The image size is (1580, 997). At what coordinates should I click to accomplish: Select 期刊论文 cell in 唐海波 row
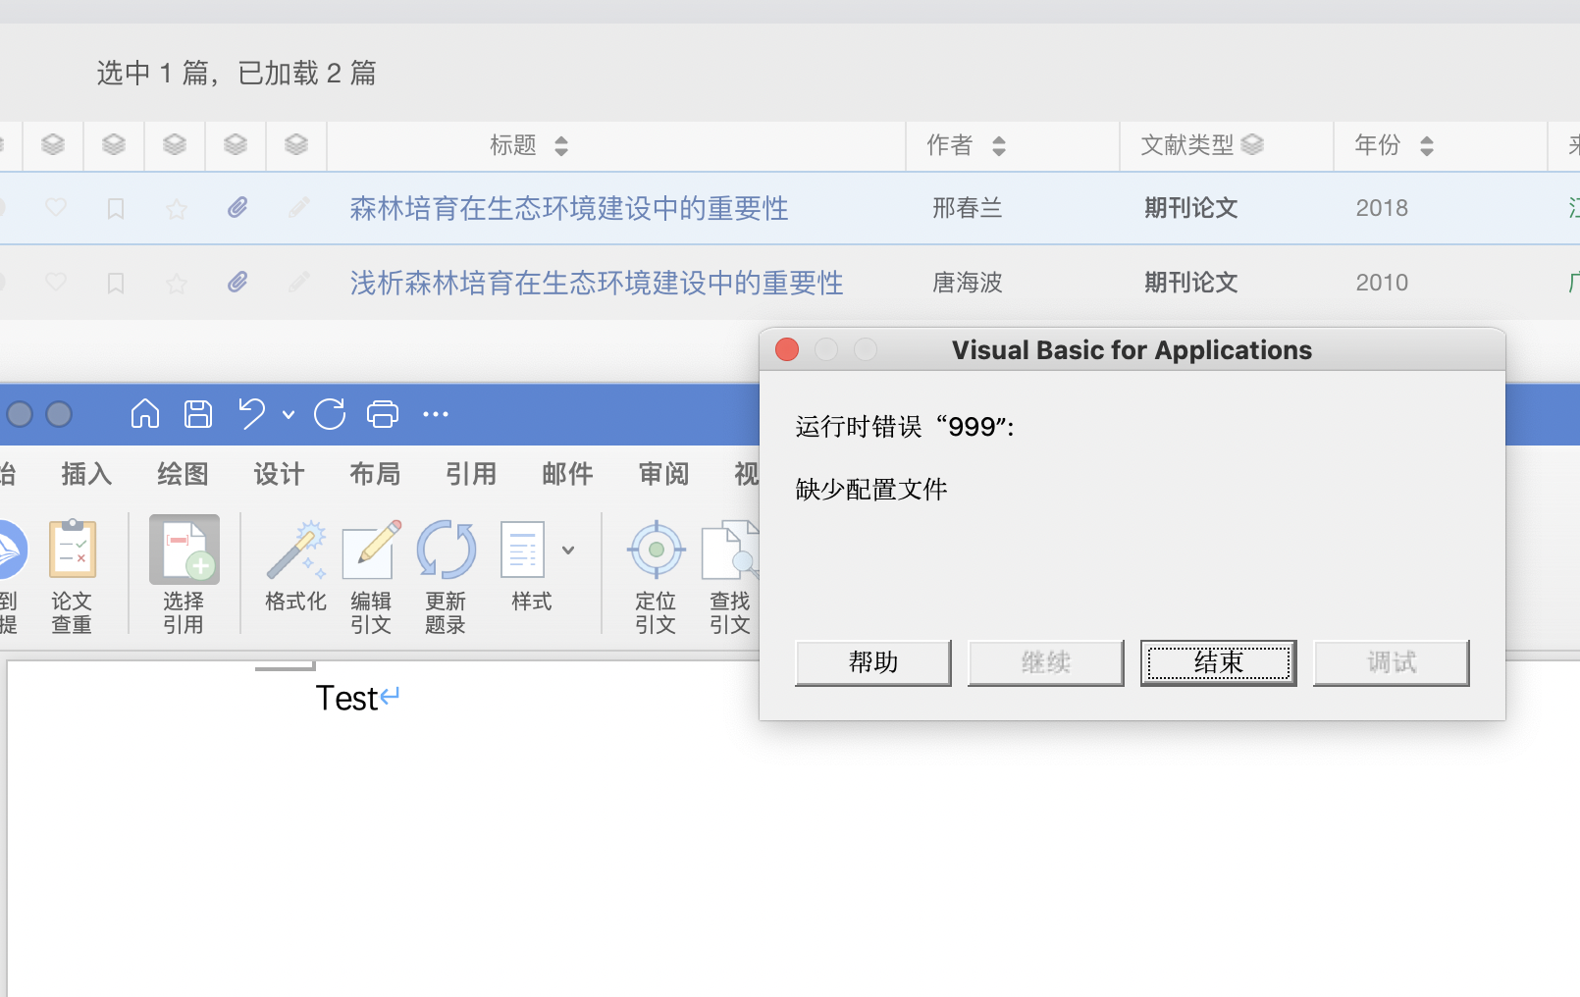(1191, 283)
